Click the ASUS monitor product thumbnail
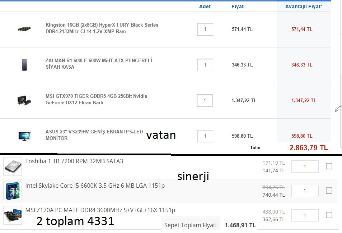 click(x=24, y=136)
